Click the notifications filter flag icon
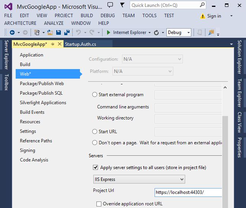Screen dimensions: 246x208 click(x=122, y=5)
